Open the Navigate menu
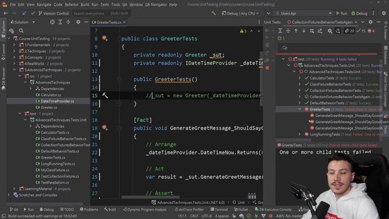This screenshot has width=389, height=219. tap(44, 4)
